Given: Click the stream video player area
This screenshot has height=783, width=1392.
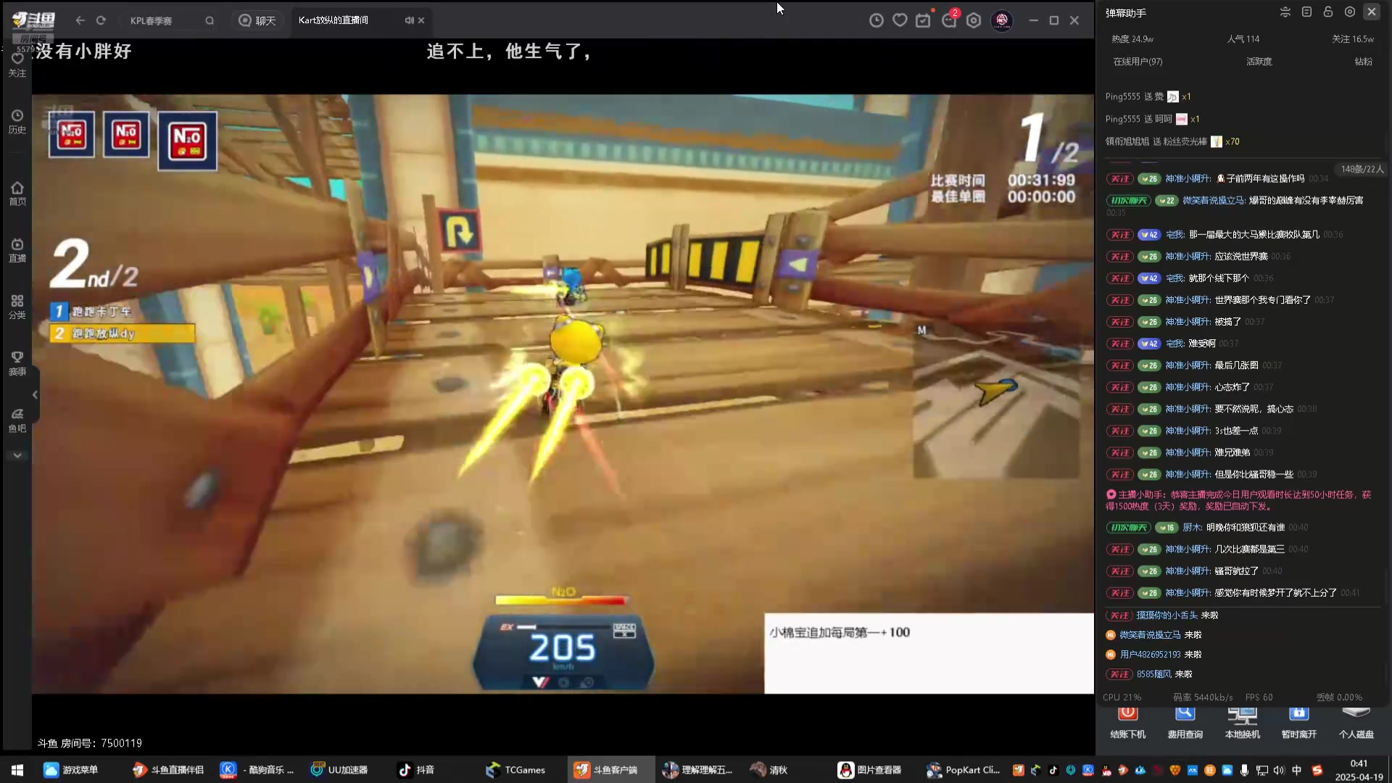Looking at the screenshot, I should coord(563,394).
